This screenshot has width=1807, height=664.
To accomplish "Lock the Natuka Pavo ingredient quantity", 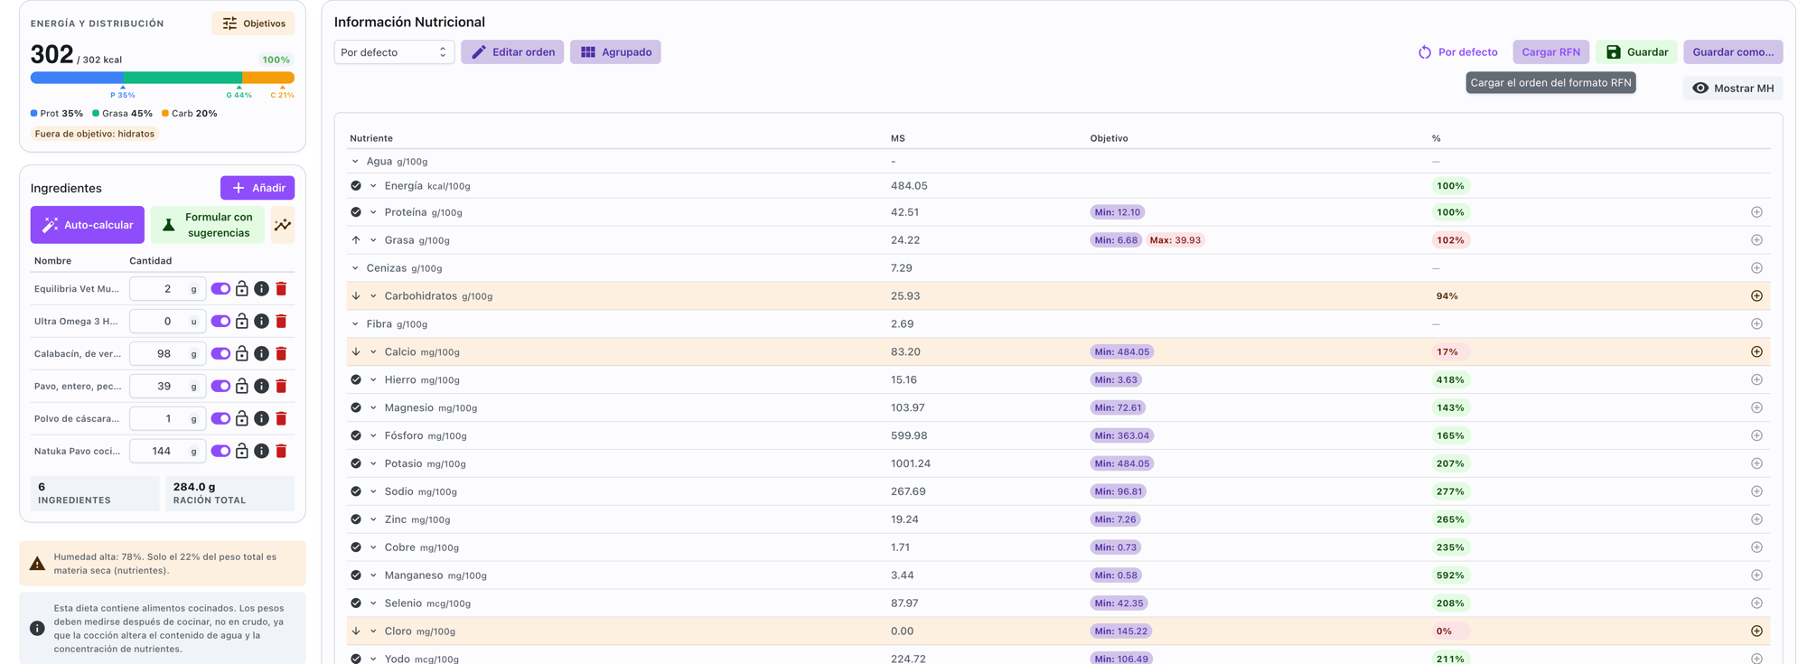I will [241, 451].
